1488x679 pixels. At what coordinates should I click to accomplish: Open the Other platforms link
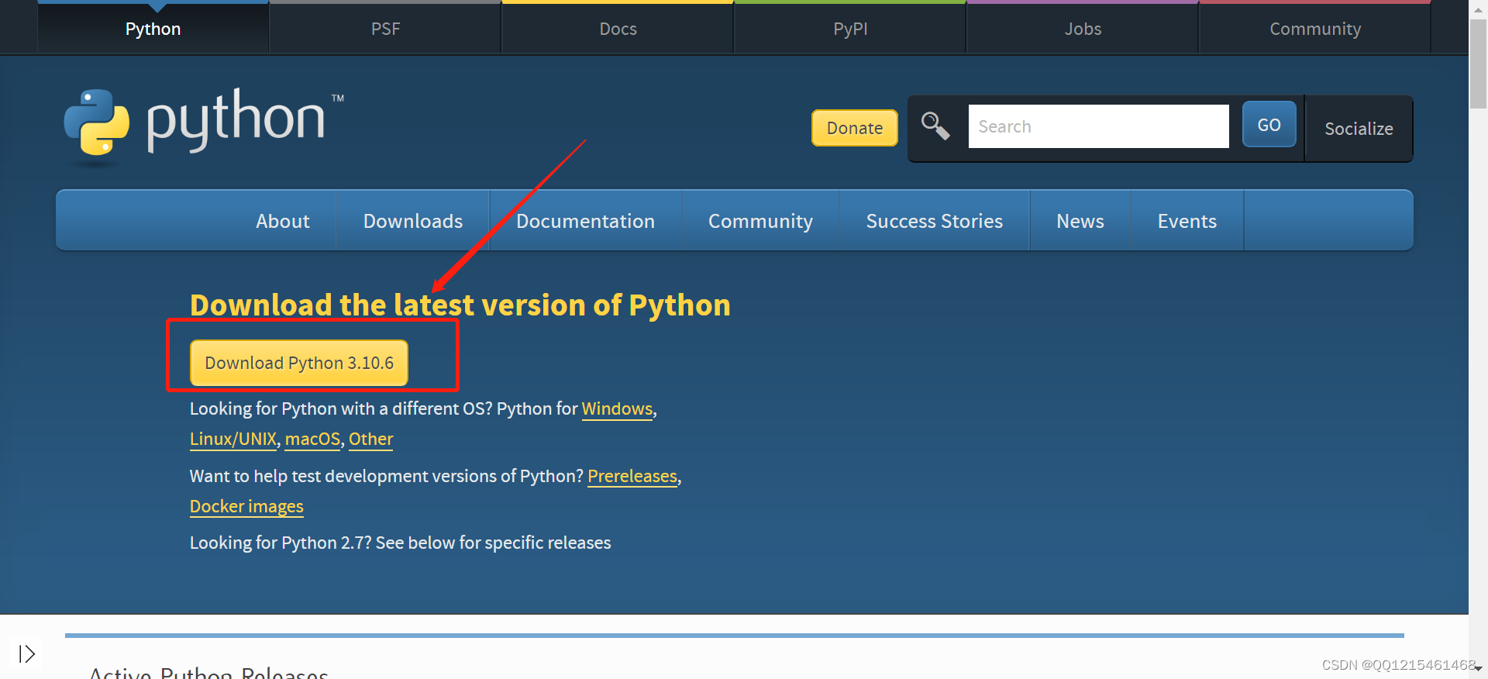370,439
